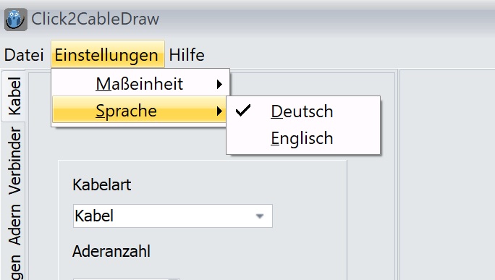The image size is (495, 280).
Task: Expand the Maßeinheit submenu arrow
Action: [x=219, y=84]
